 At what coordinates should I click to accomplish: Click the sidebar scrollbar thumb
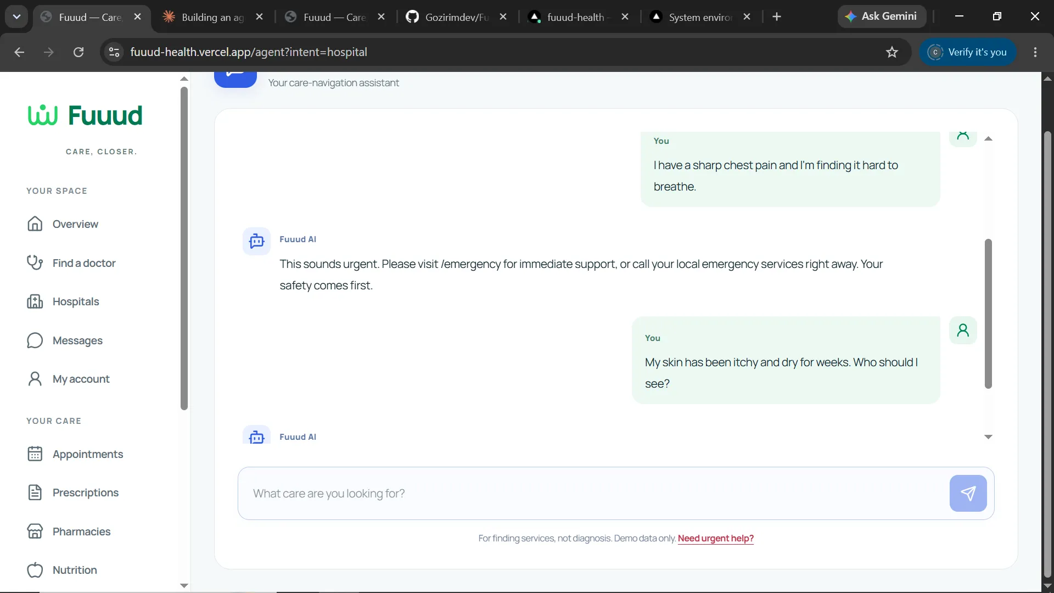tap(184, 248)
